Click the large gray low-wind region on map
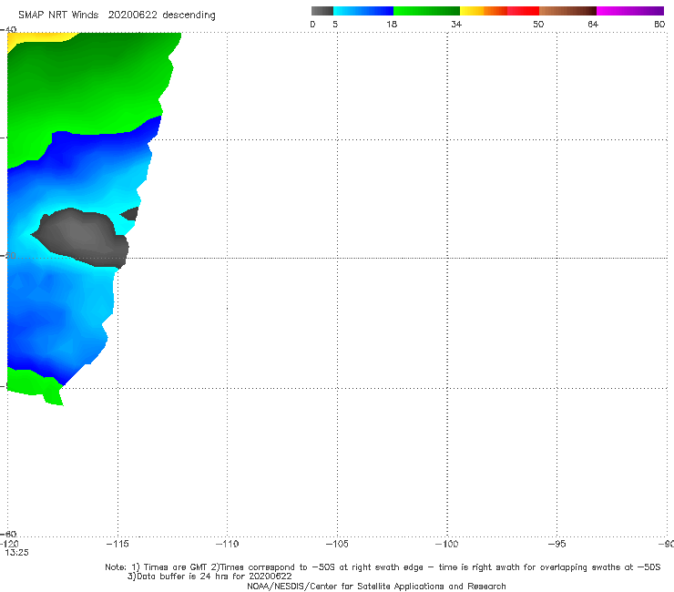674x592 pixels. (82, 238)
